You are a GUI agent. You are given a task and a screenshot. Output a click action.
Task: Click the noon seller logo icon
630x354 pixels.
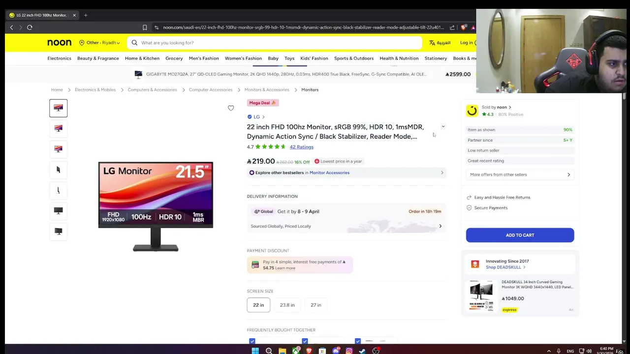pyautogui.click(x=472, y=111)
